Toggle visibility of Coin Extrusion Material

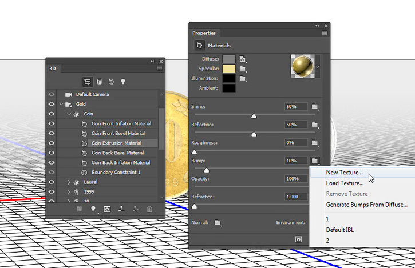(x=52, y=143)
